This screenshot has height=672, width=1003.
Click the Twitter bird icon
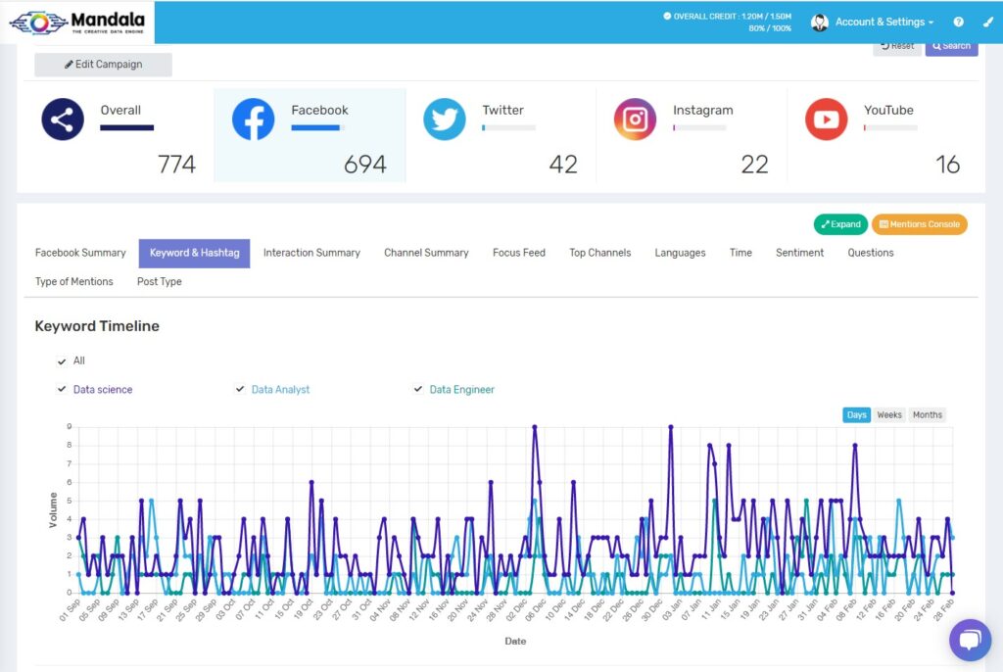pos(444,120)
